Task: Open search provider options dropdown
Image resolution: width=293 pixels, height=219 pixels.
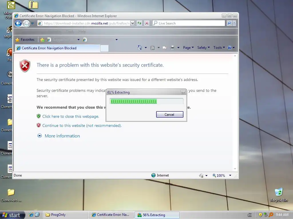Action: (x=234, y=23)
